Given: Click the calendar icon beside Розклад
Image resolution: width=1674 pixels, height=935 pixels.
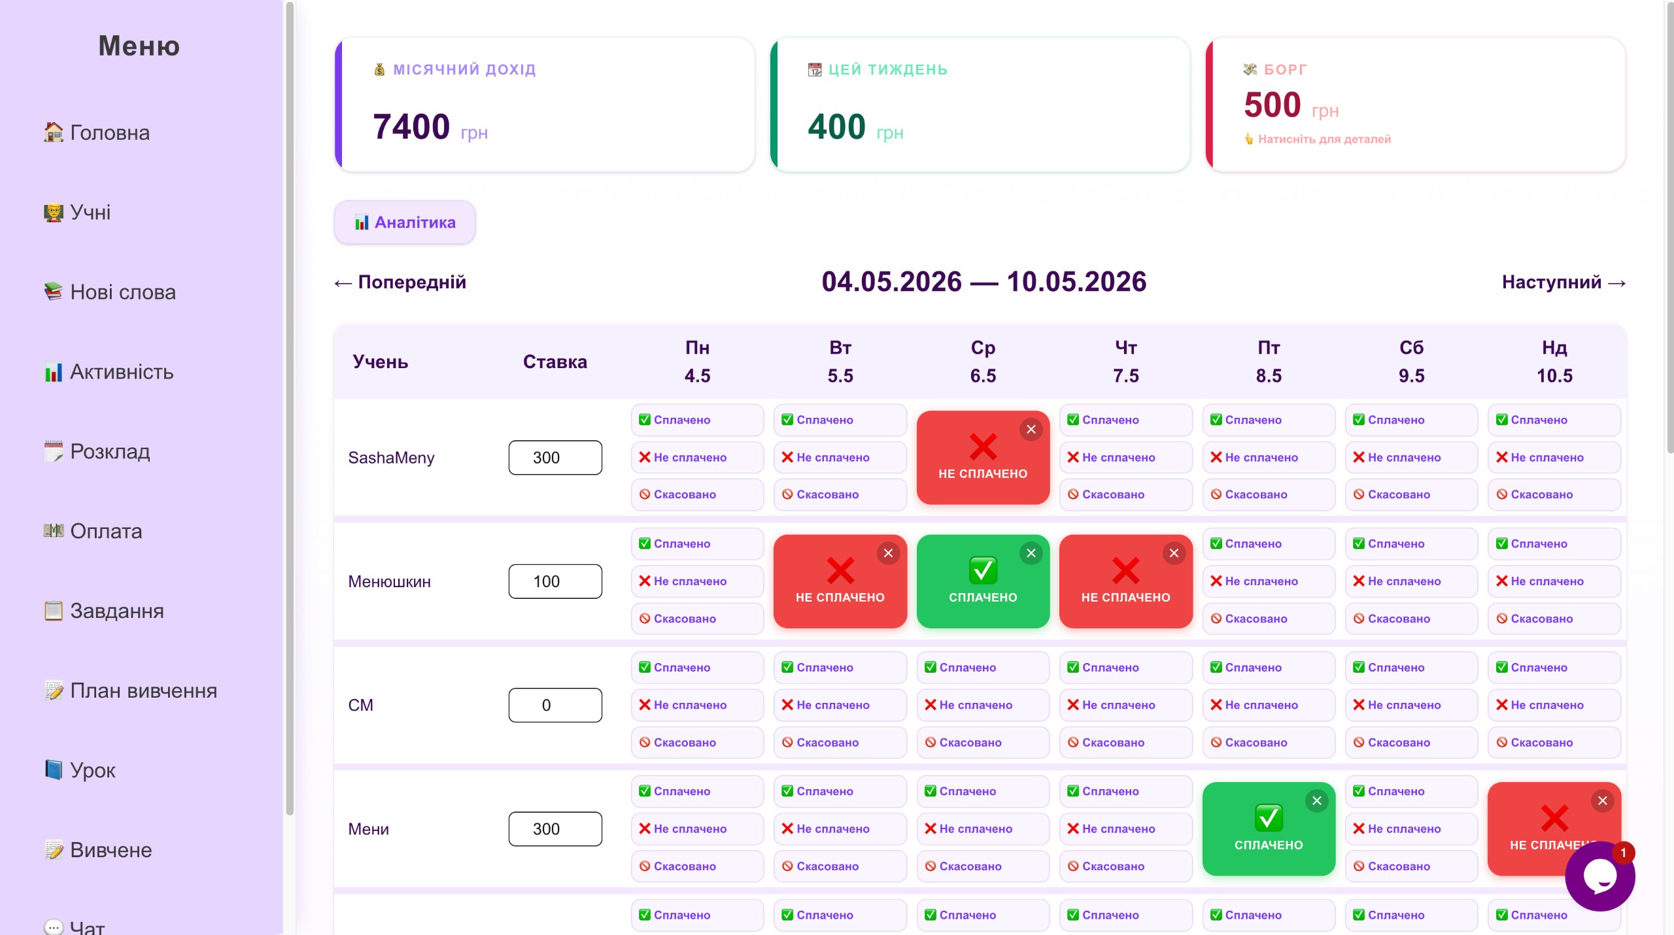Looking at the screenshot, I should point(54,451).
